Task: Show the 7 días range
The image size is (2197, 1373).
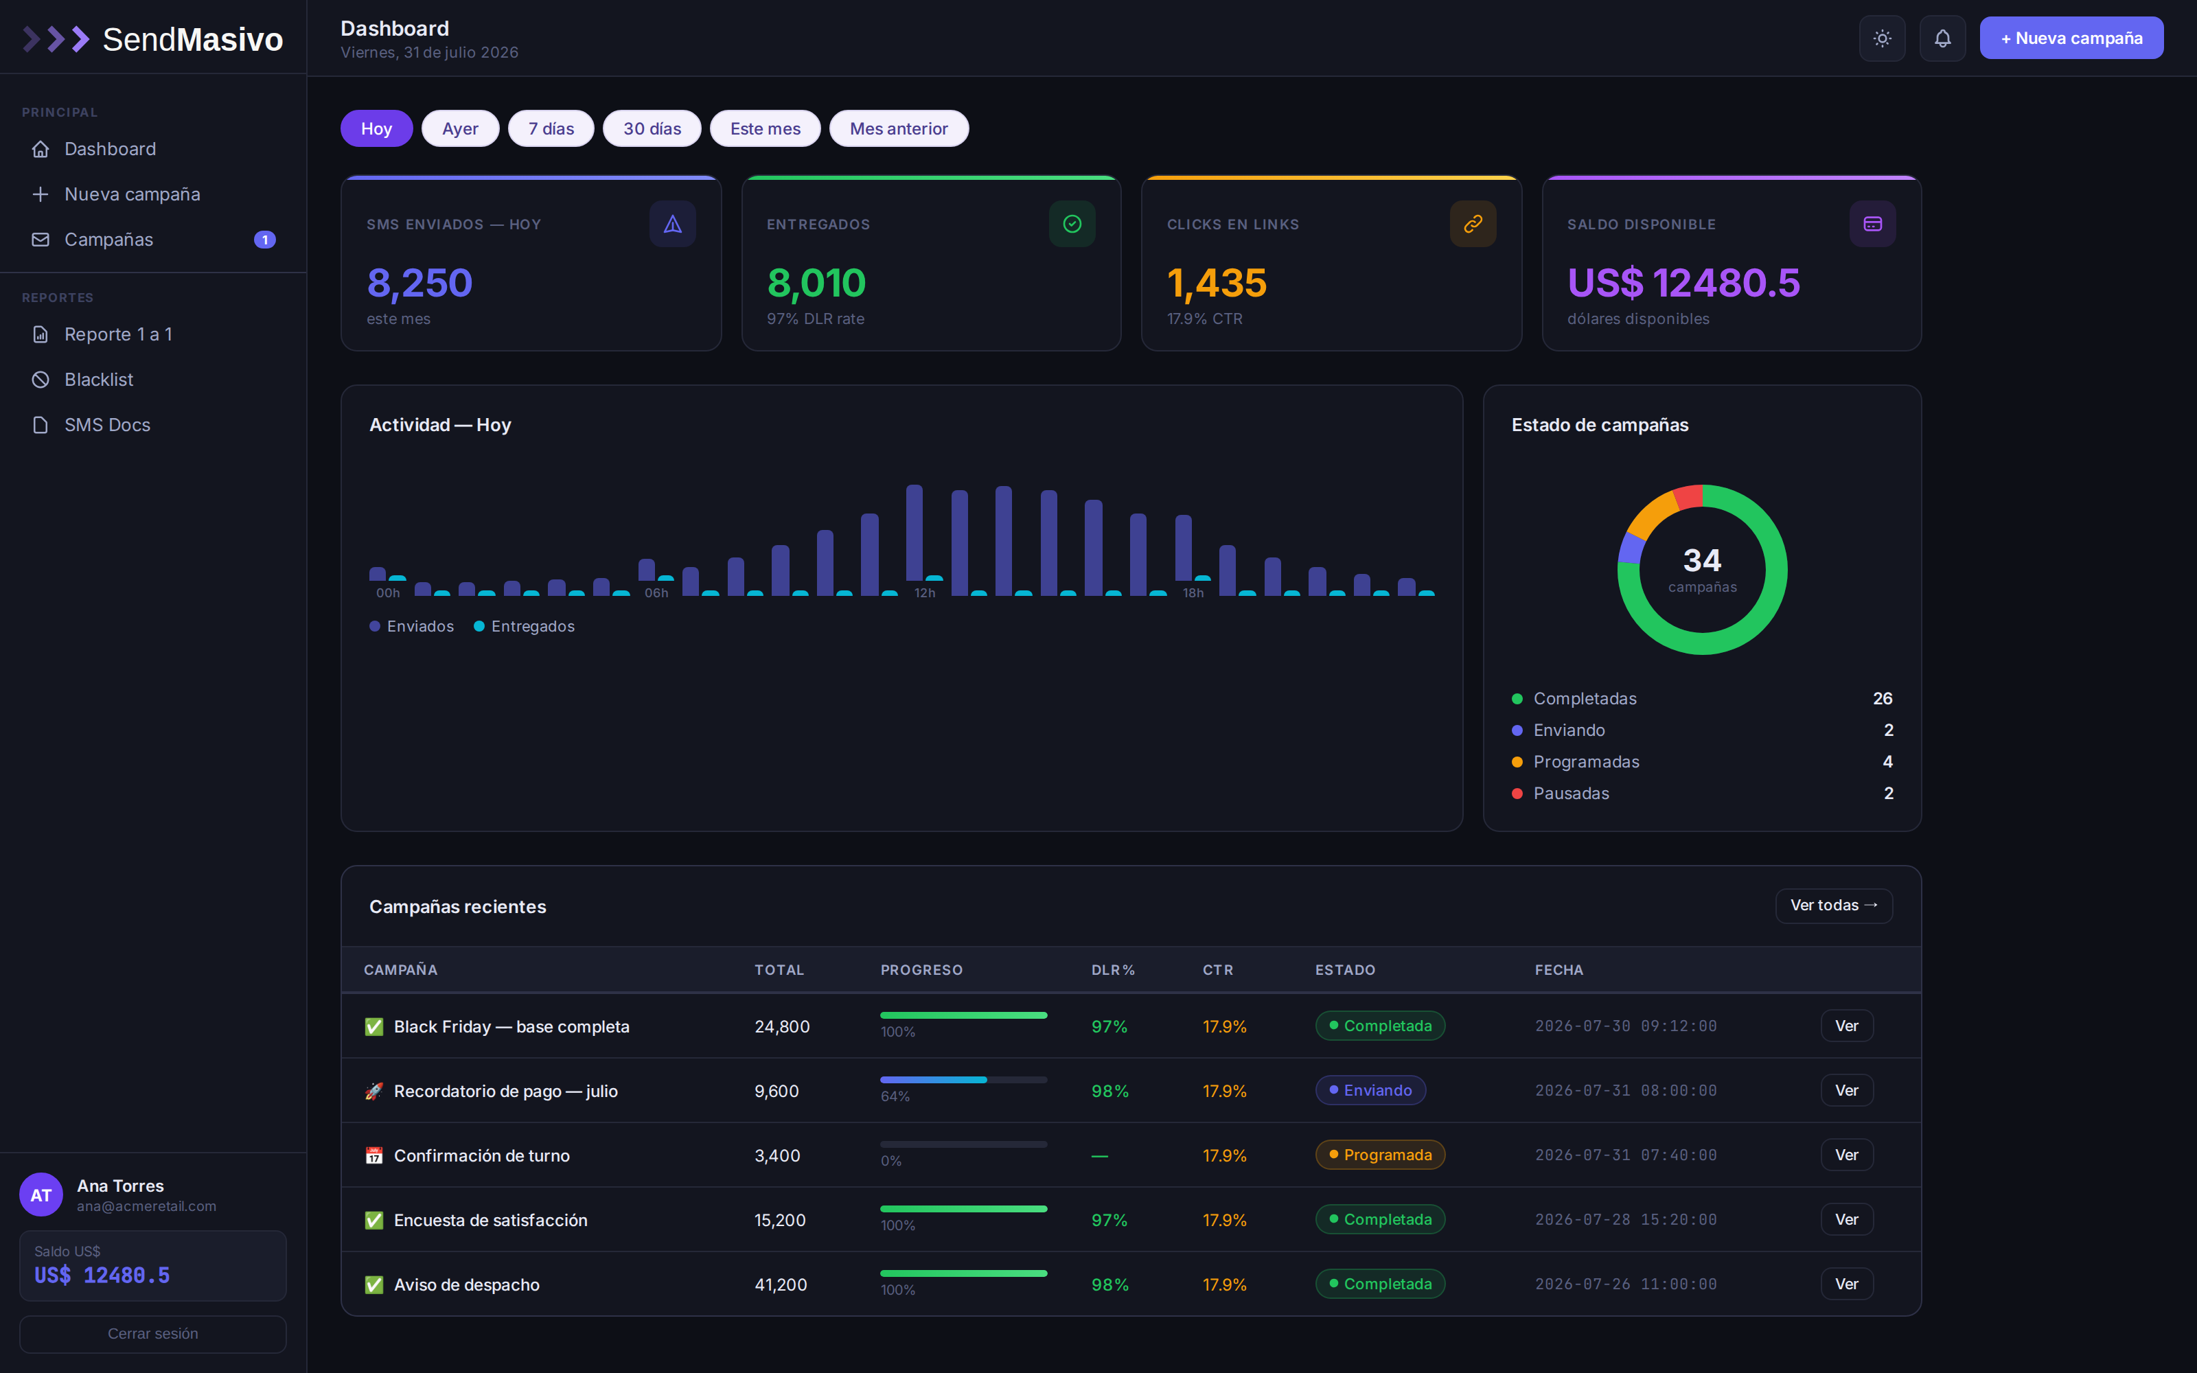Action: 551,129
